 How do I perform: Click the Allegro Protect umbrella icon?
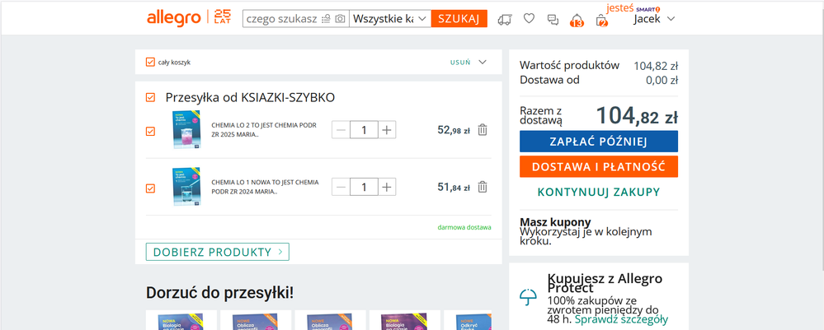coord(528,297)
